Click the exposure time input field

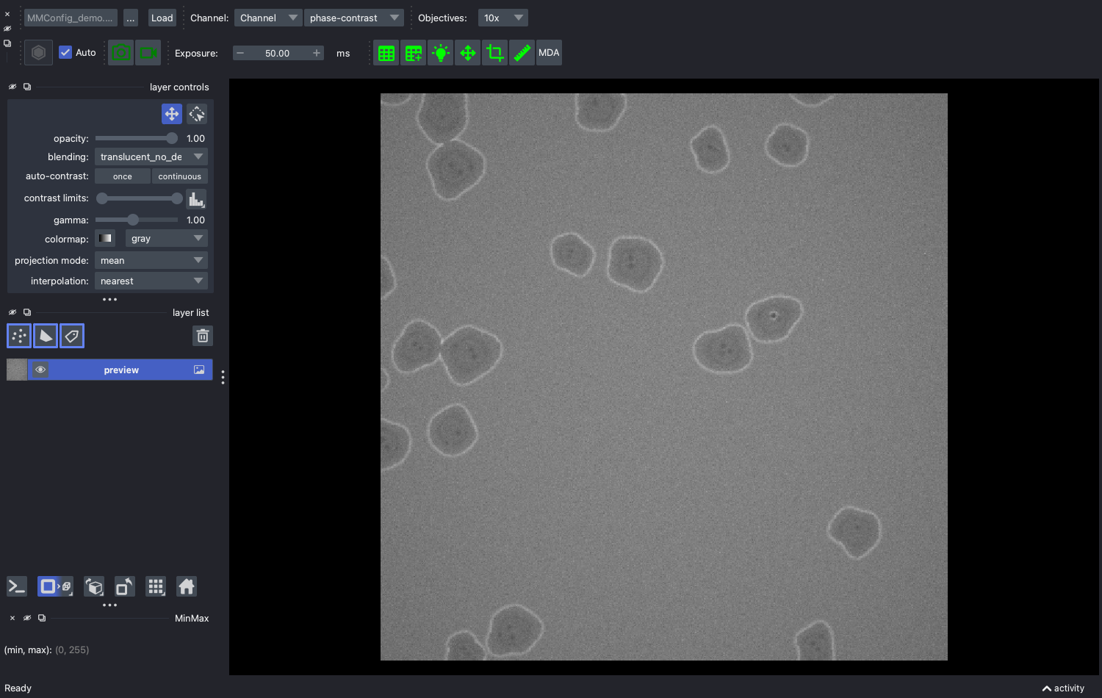click(x=278, y=53)
